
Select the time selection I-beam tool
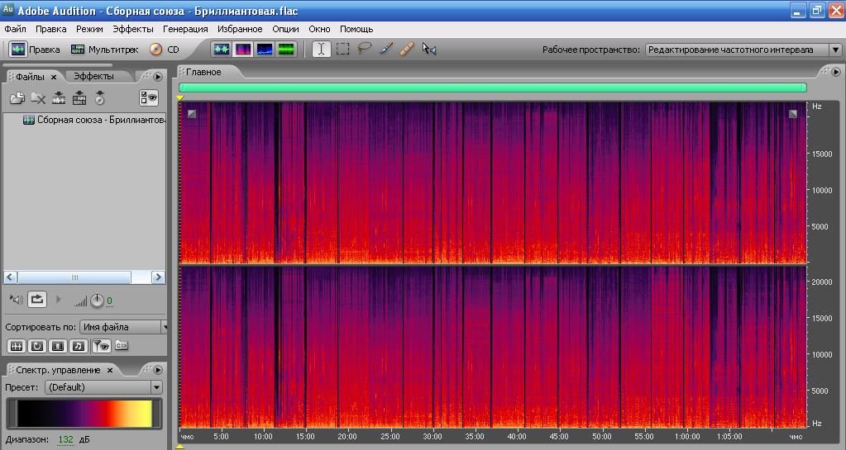point(321,49)
